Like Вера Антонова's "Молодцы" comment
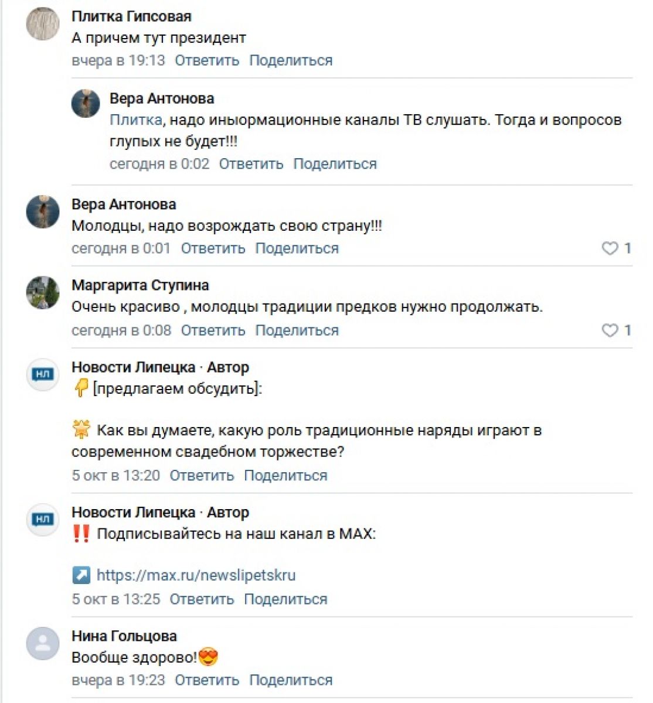653x703 pixels. point(610,248)
